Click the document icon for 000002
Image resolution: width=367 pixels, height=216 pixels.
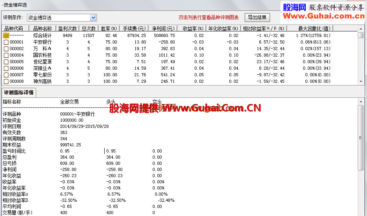coord(6,49)
